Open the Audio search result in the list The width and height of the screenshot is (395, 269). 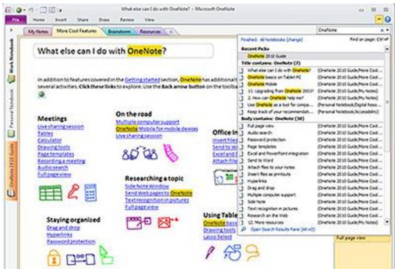coord(311,132)
